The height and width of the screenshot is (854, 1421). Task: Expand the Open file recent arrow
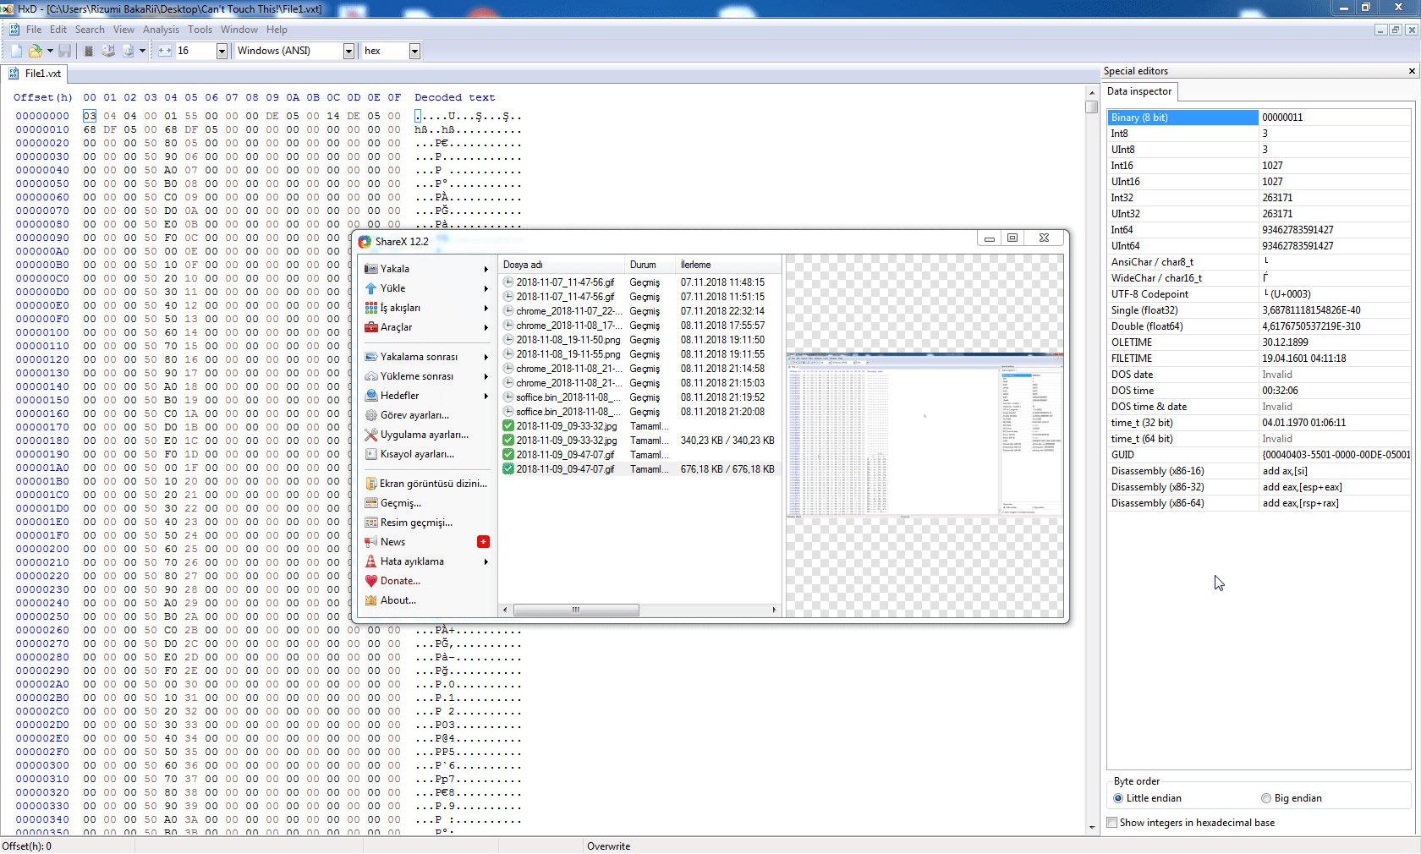tap(50, 51)
